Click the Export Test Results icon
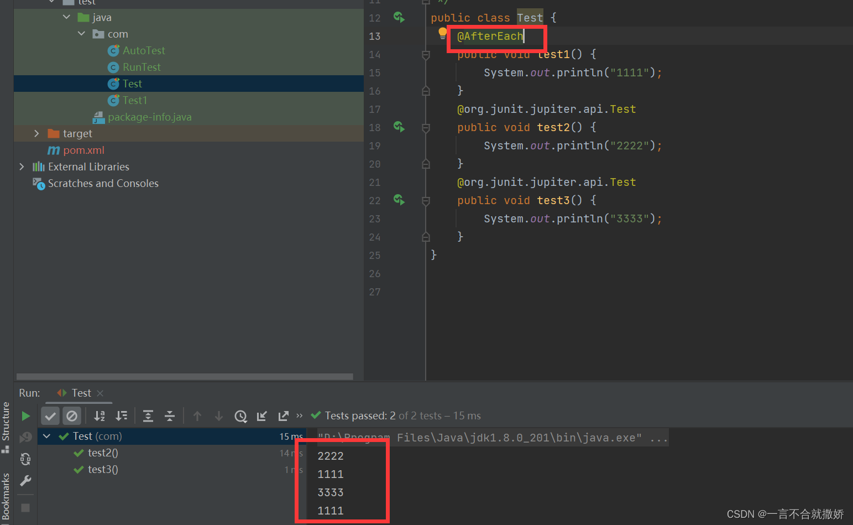The width and height of the screenshot is (853, 525). 284,415
